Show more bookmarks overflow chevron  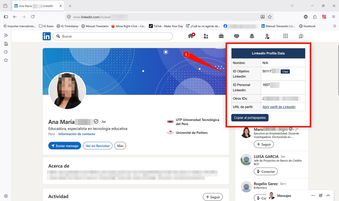(x=335, y=26)
